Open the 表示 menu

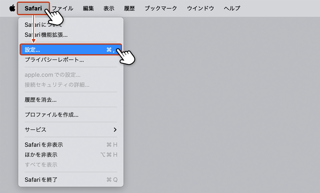[109, 8]
